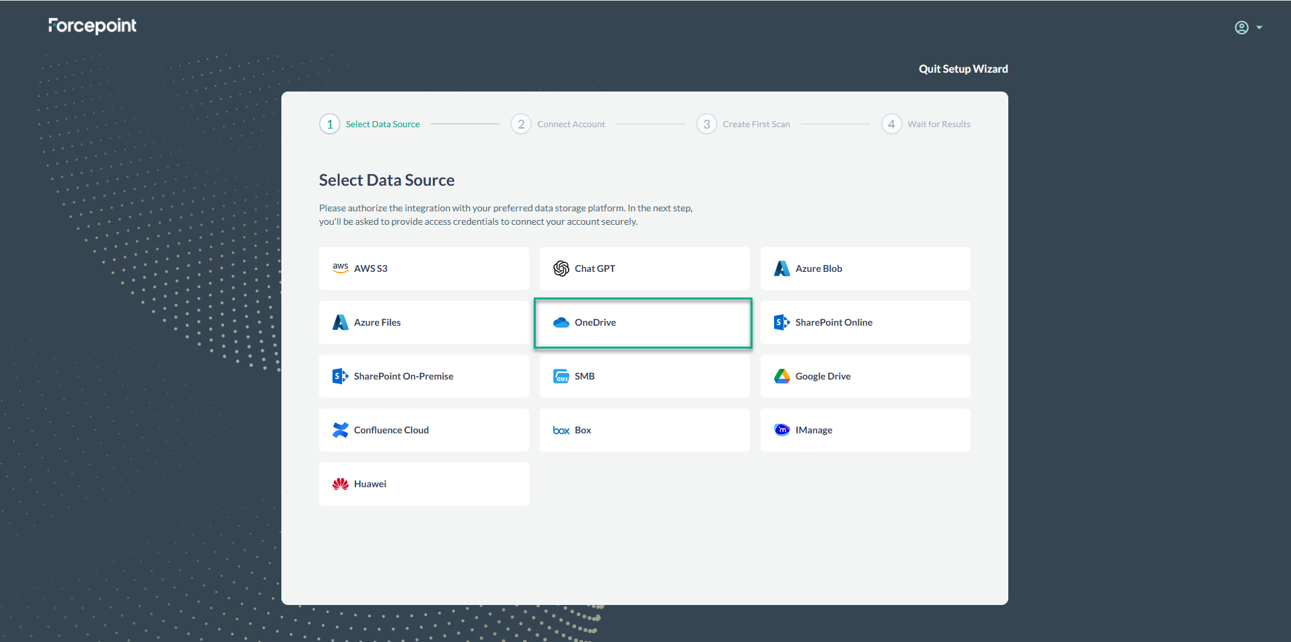
Task: Click the iManage logo icon
Action: coord(781,430)
